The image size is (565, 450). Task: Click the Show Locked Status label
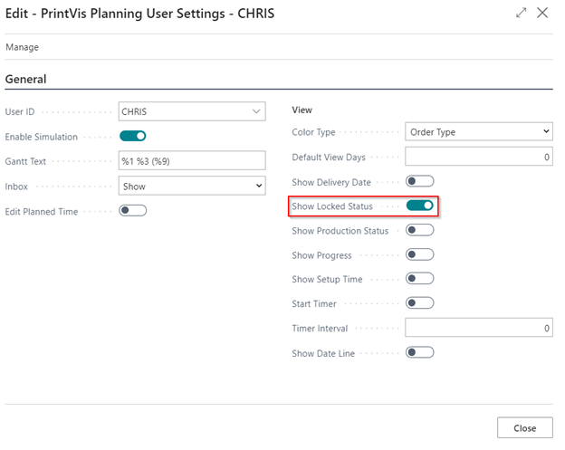pyautogui.click(x=332, y=206)
